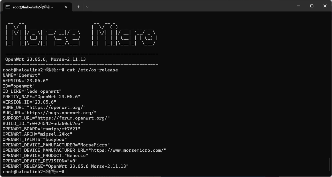This screenshot has height=177, width=332.
Task: Close the root@halowlink2 terminal tab
Action: coord(66,7)
